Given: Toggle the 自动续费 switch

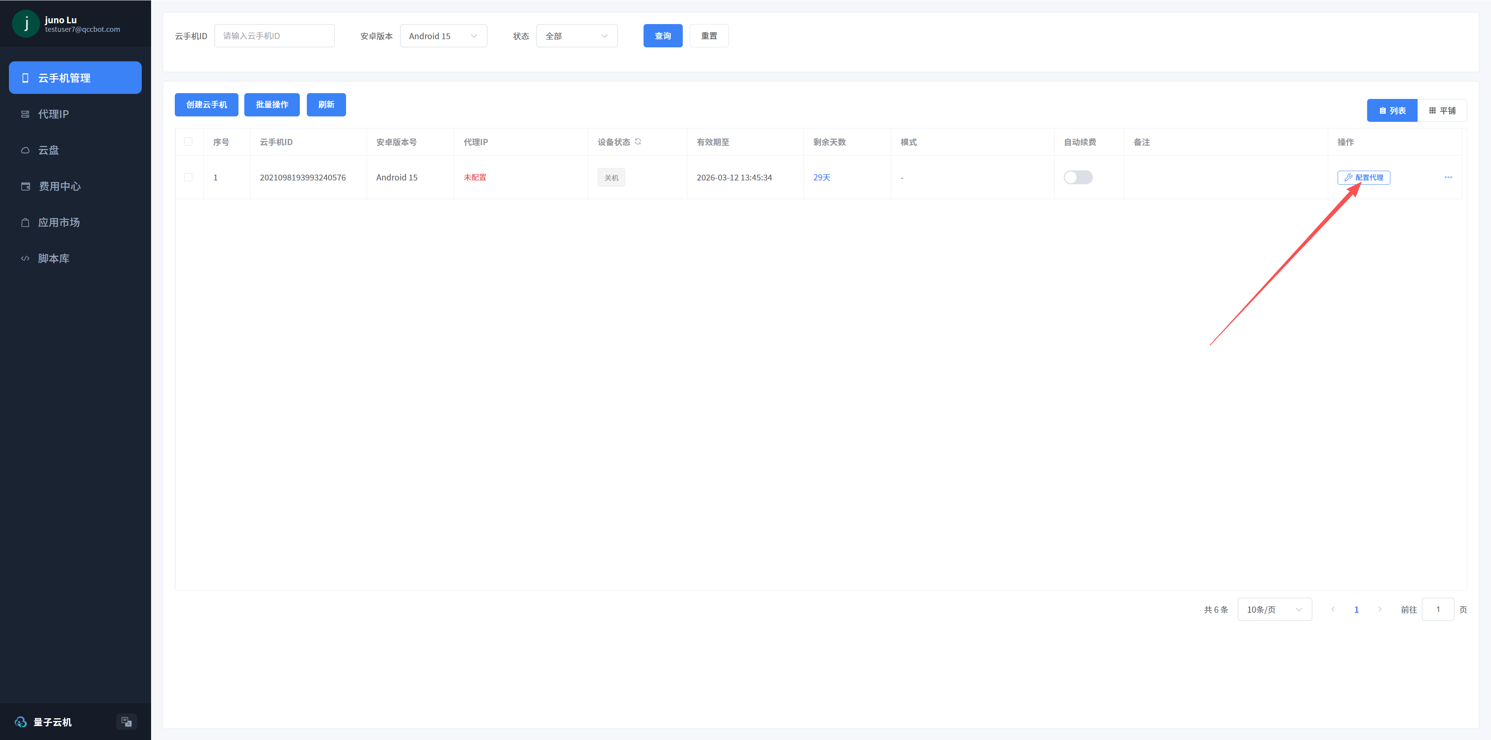Looking at the screenshot, I should coord(1078,177).
